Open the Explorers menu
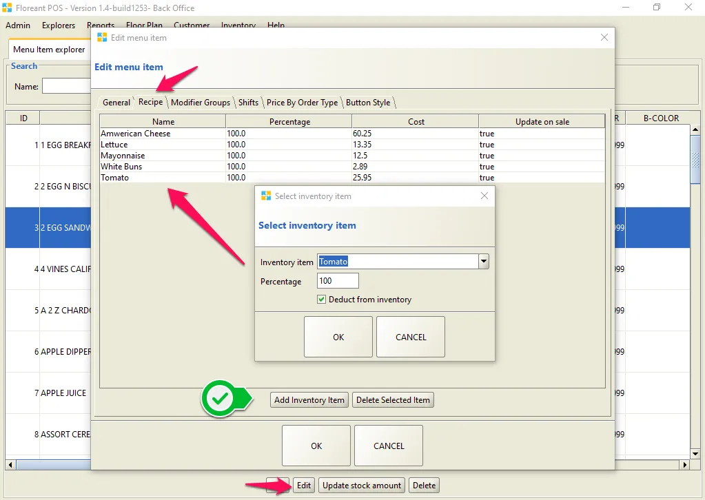The image size is (705, 500). click(x=59, y=25)
